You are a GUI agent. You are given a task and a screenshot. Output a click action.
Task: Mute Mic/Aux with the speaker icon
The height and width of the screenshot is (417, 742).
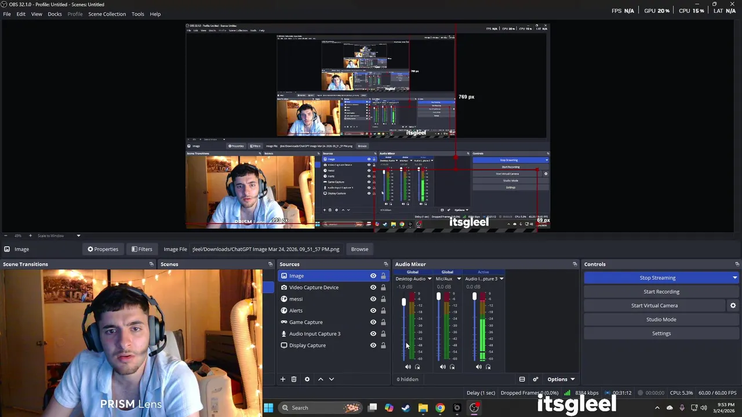(x=443, y=367)
